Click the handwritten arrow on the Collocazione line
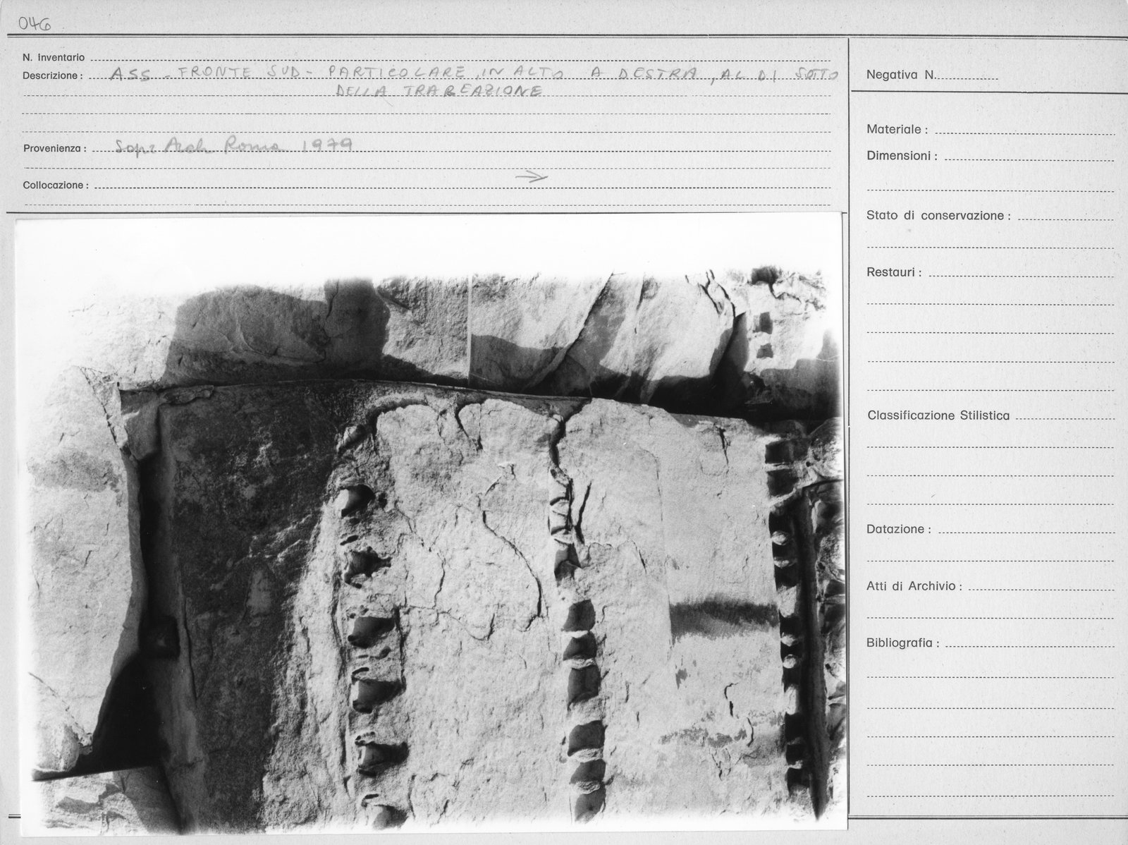Image resolution: width=1128 pixels, height=845 pixels. coord(532,178)
